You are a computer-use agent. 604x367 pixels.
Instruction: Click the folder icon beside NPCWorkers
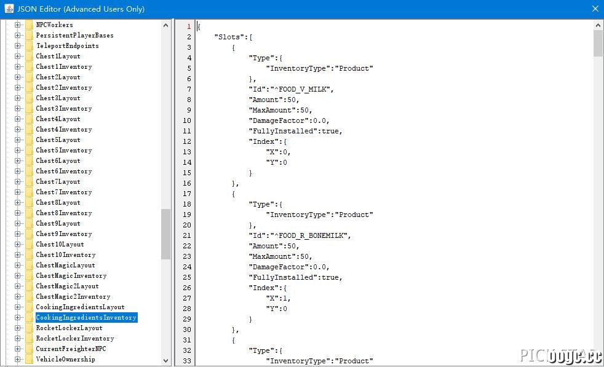[x=29, y=25]
